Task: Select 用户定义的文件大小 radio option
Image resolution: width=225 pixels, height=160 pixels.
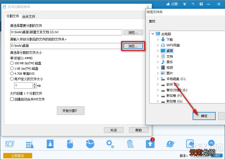Action: click(12, 79)
